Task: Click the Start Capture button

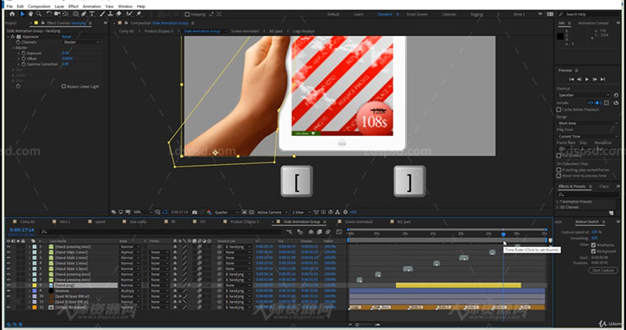Action: (603, 271)
